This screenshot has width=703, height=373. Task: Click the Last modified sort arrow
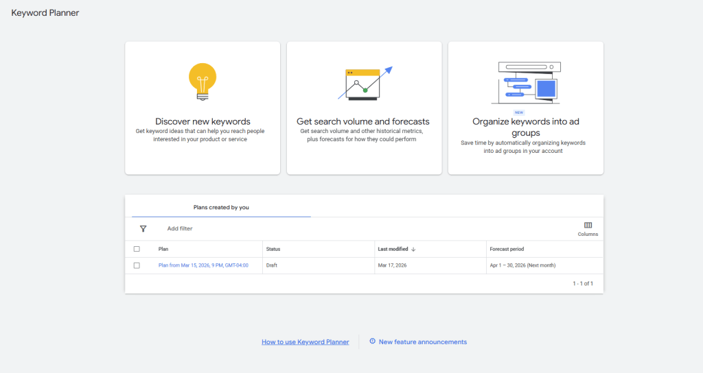(413, 250)
